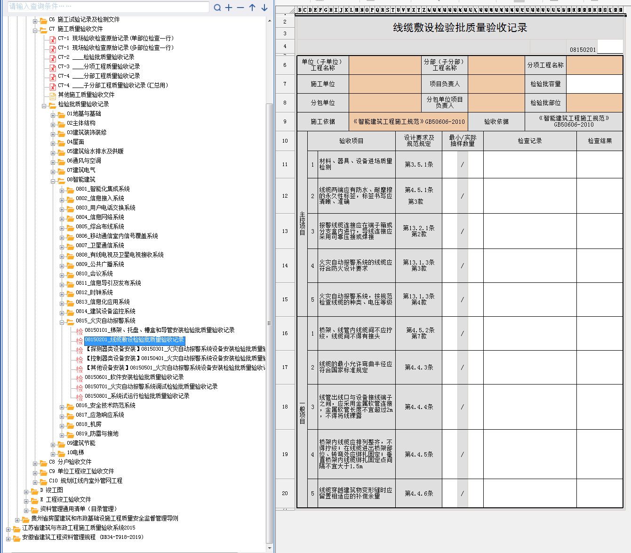This screenshot has height=553, width=631.
Task: Select C7-1 现场验收检查原始记录(单部位检查一行)
Action: [x=116, y=39]
